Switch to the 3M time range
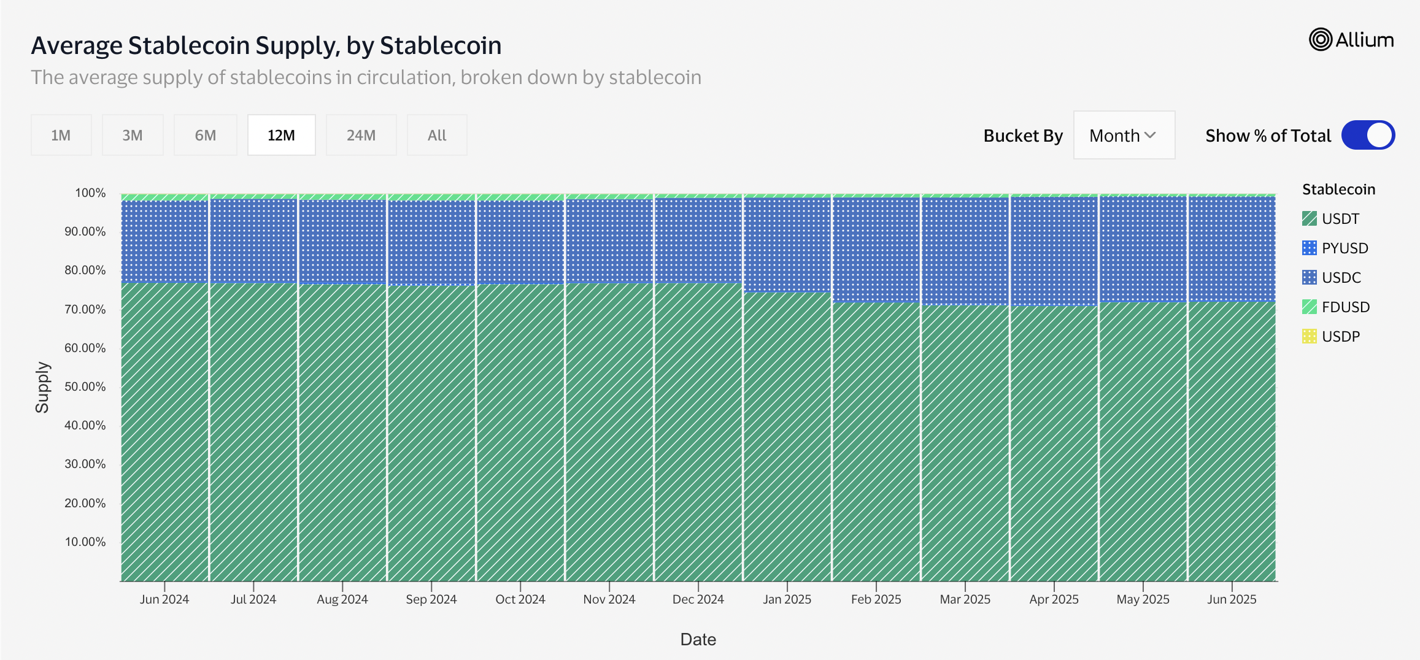 (x=133, y=136)
